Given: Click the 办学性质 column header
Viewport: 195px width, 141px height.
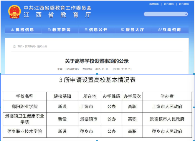Looking at the screenshot, I should coord(111,96).
